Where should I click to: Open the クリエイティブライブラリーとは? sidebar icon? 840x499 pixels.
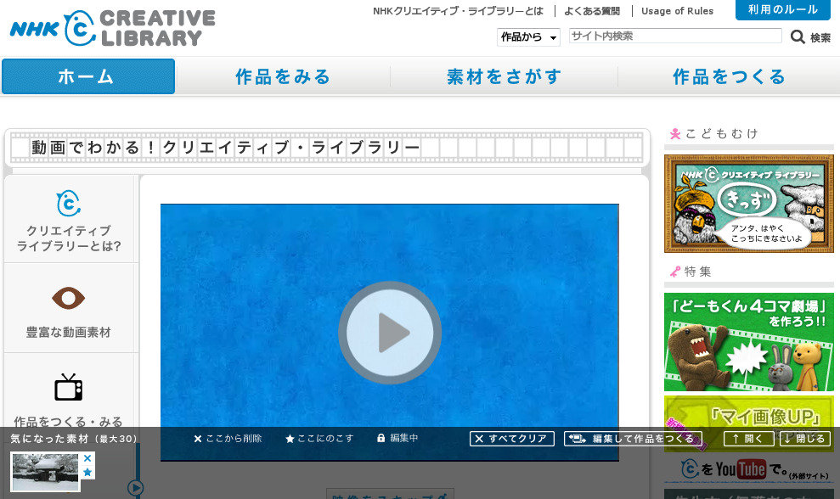coord(69,204)
